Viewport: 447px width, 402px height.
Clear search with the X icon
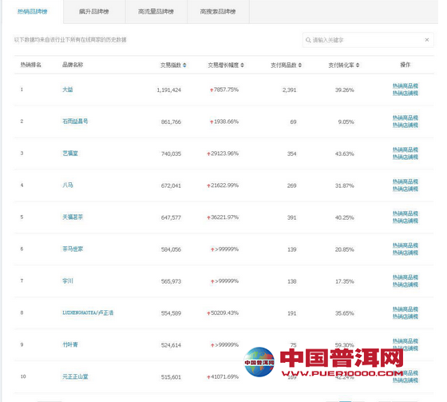[x=427, y=40]
